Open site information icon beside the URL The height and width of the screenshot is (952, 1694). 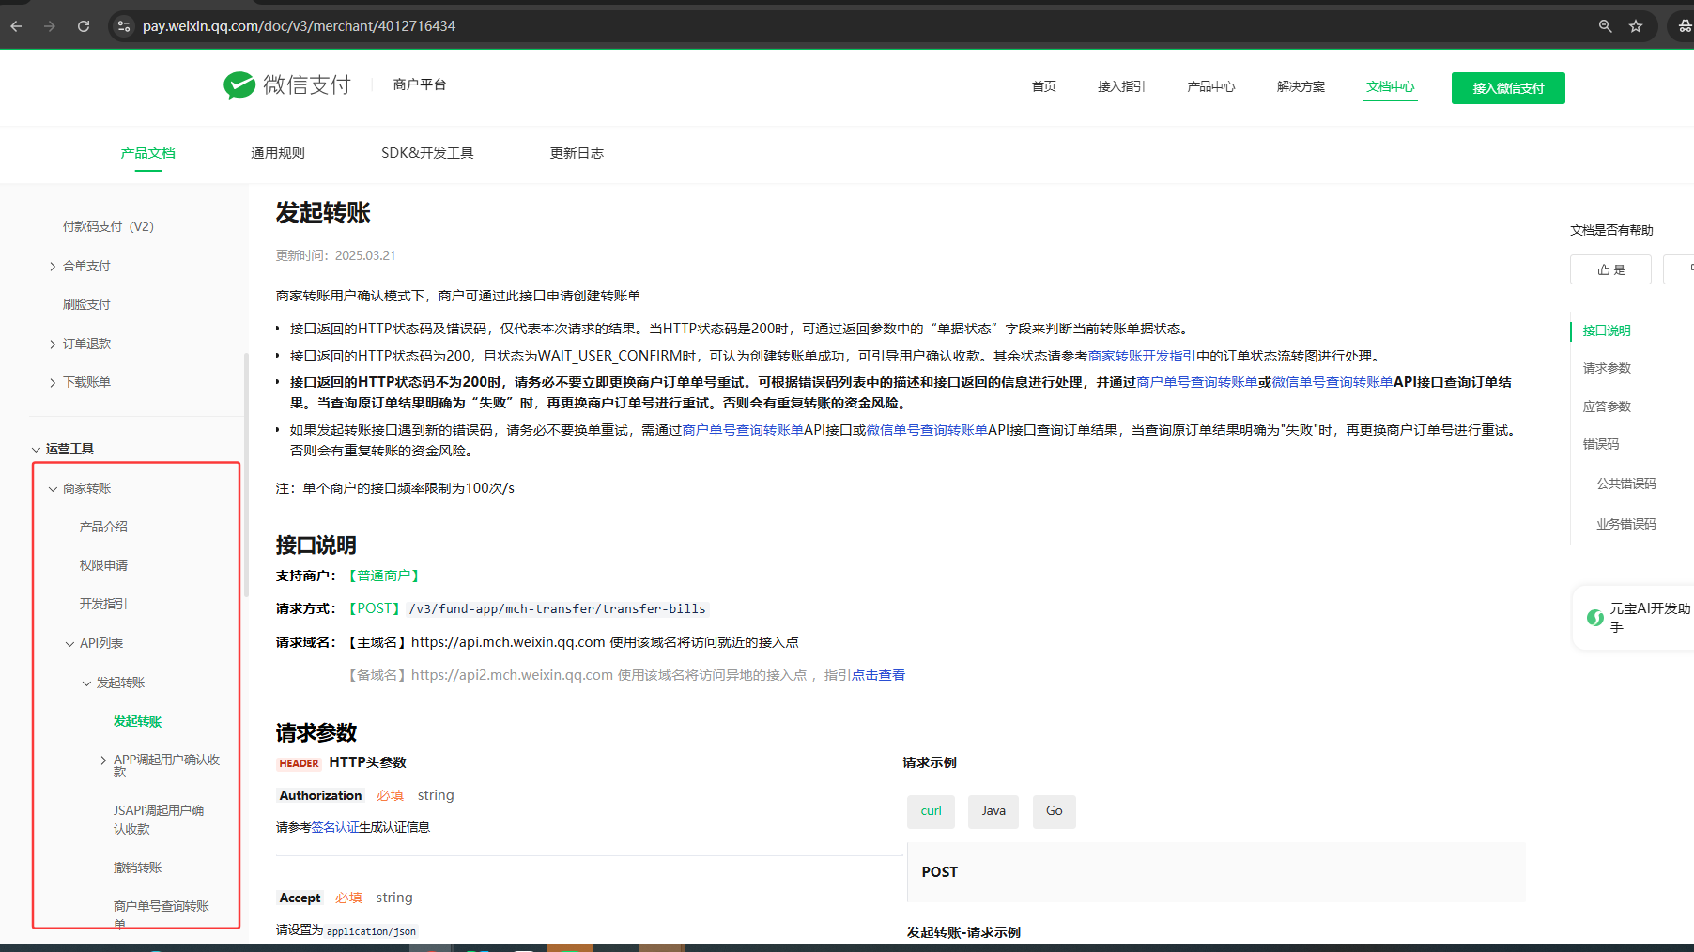124,26
